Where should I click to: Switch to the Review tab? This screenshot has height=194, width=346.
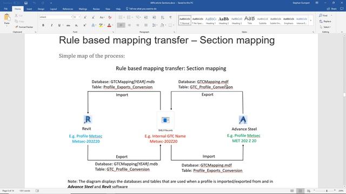tap(96, 9)
